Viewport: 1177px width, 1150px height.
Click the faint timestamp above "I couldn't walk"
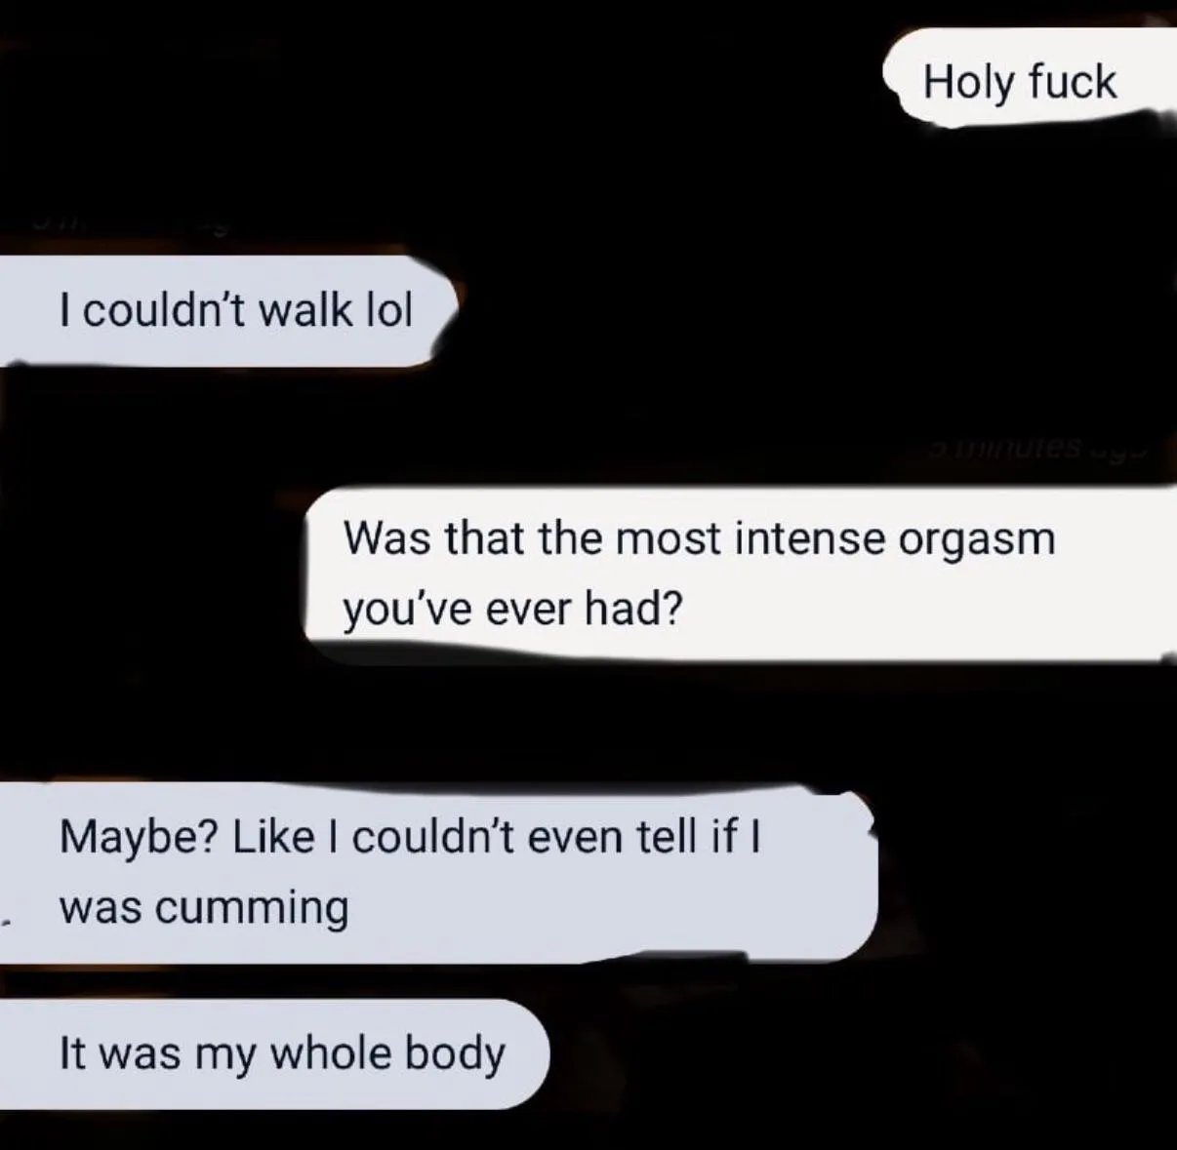[x=127, y=224]
